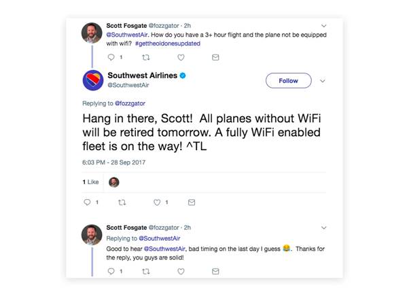Open options caret on Scott's last tweet
The width and height of the screenshot is (409, 297).
point(324,228)
